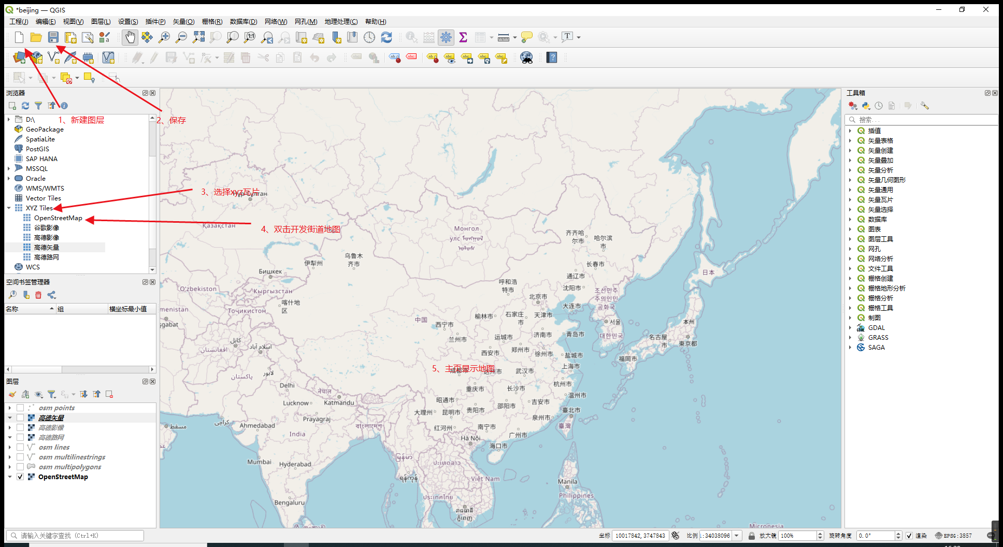Viewport: 1003px width, 547px height.
Task: Filter browser with funnel icon
Action: click(x=38, y=106)
